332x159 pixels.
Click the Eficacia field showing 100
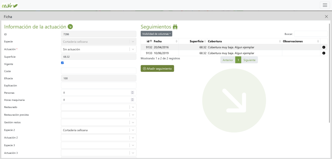tap(98, 78)
